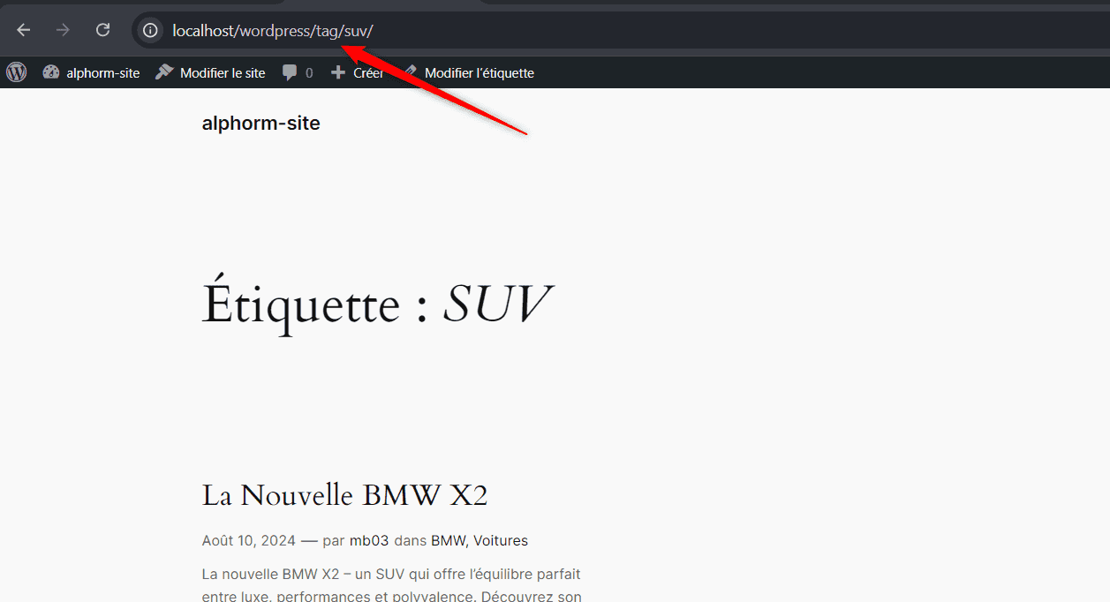The width and height of the screenshot is (1110, 602).
Task: View author mb03 posts
Action: click(x=369, y=540)
